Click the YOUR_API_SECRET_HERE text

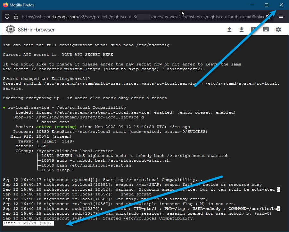[87, 55]
